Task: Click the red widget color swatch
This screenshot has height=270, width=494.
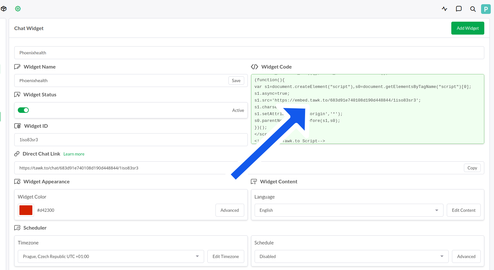Action: [x=26, y=210]
